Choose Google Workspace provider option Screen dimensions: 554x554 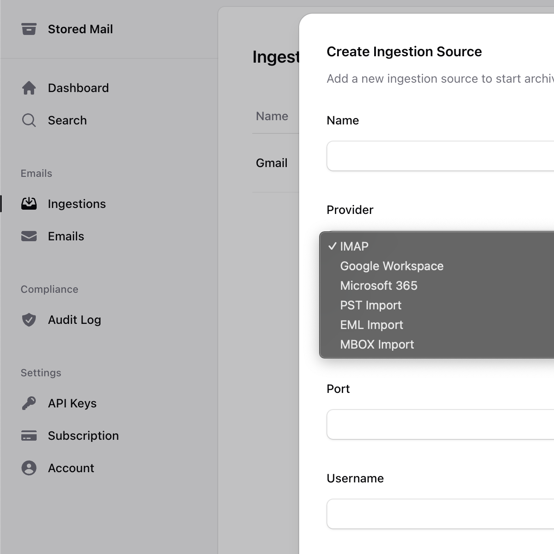392,266
